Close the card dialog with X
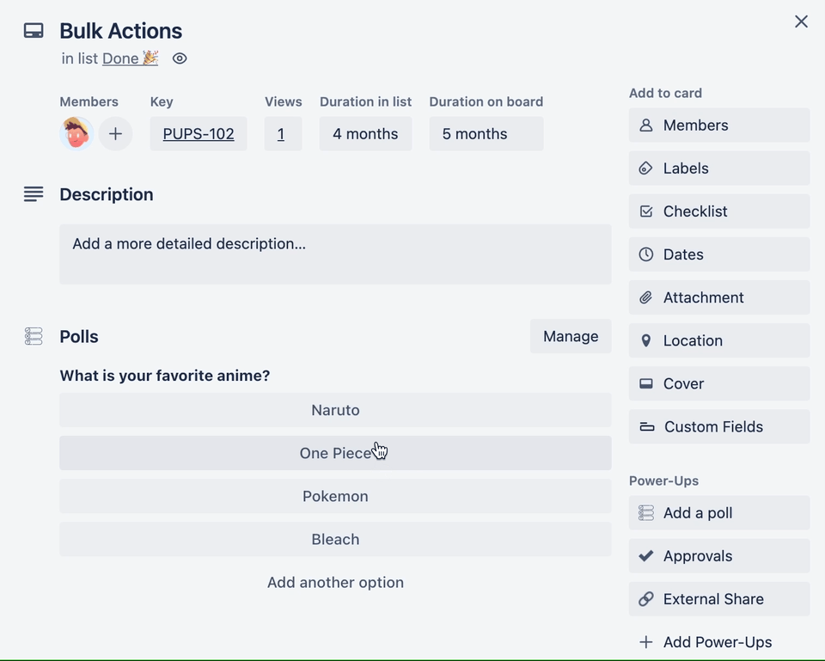This screenshot has height=661, width=825. (x=801, y=21)
